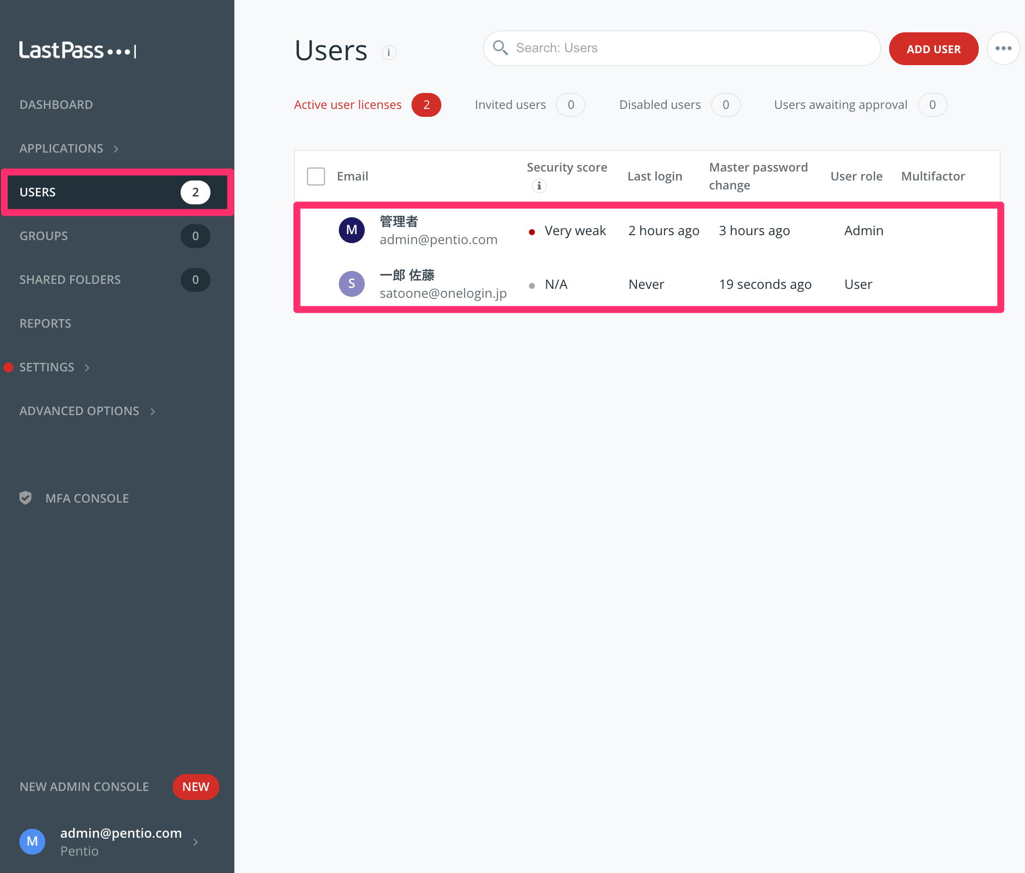Click the LastPass logo

coord(78,50)
